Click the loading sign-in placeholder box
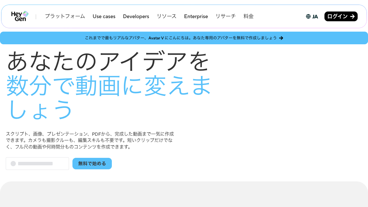 coord(37,164)
